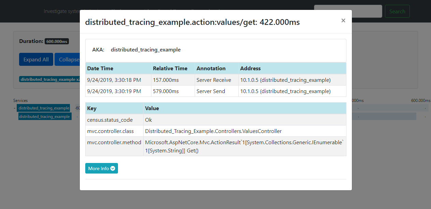Select the distributed_tracing_example x2 service badge
Screen dimensions: 431x209
click(x=49, y=79)
